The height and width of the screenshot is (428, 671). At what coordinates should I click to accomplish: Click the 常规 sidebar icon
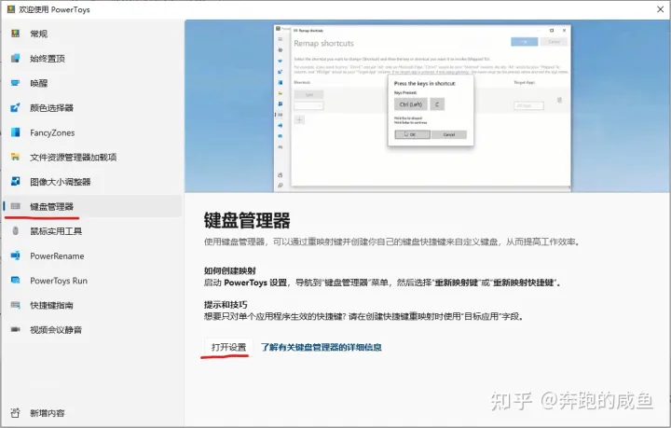[x=16, y=34]
